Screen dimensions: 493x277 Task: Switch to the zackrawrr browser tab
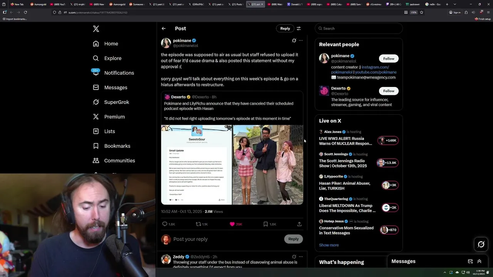click(413, 4)
